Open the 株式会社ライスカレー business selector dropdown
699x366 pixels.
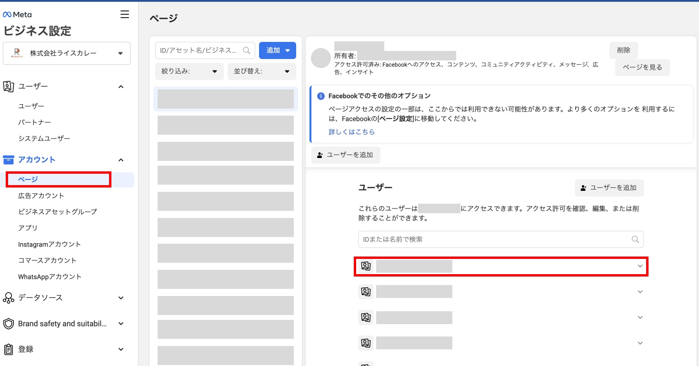(x=67, y=53)
